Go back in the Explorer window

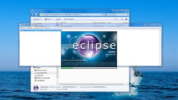point(33,14)
